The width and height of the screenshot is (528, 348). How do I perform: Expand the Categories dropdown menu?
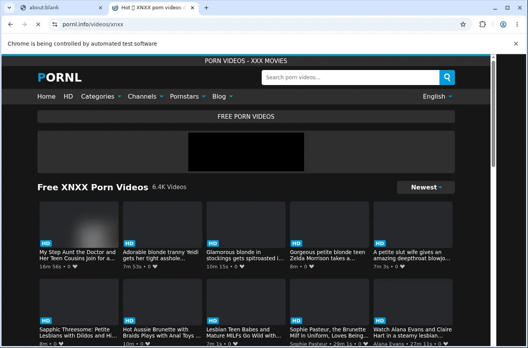point(101,96)
